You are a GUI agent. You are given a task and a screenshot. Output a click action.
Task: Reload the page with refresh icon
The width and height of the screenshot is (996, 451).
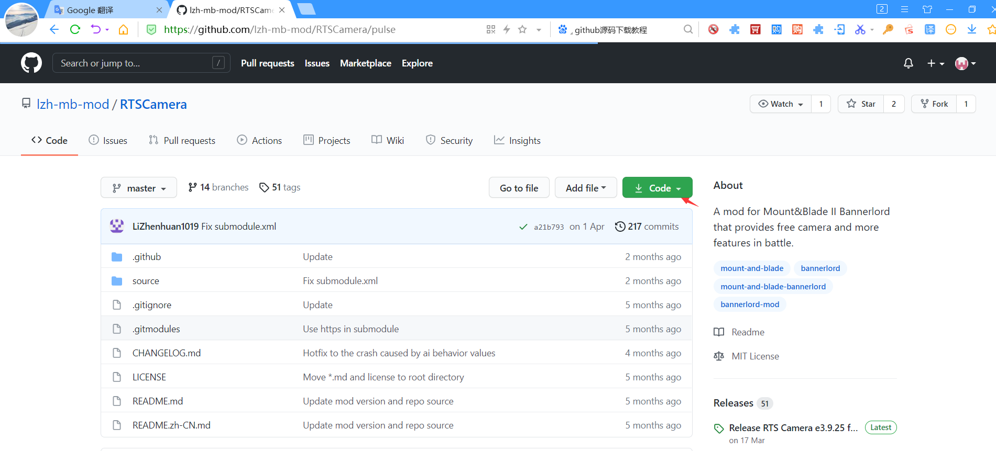pyautogui.click(x=75, y=29)
